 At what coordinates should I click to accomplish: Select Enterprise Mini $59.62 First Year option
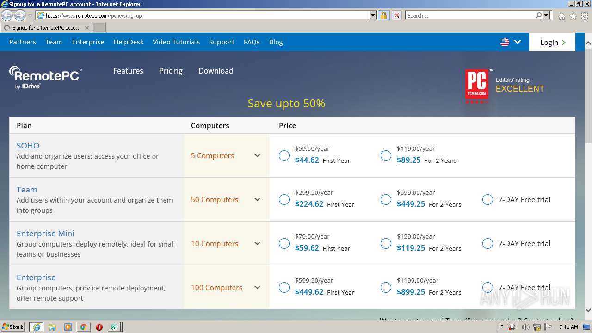[284, 244]
